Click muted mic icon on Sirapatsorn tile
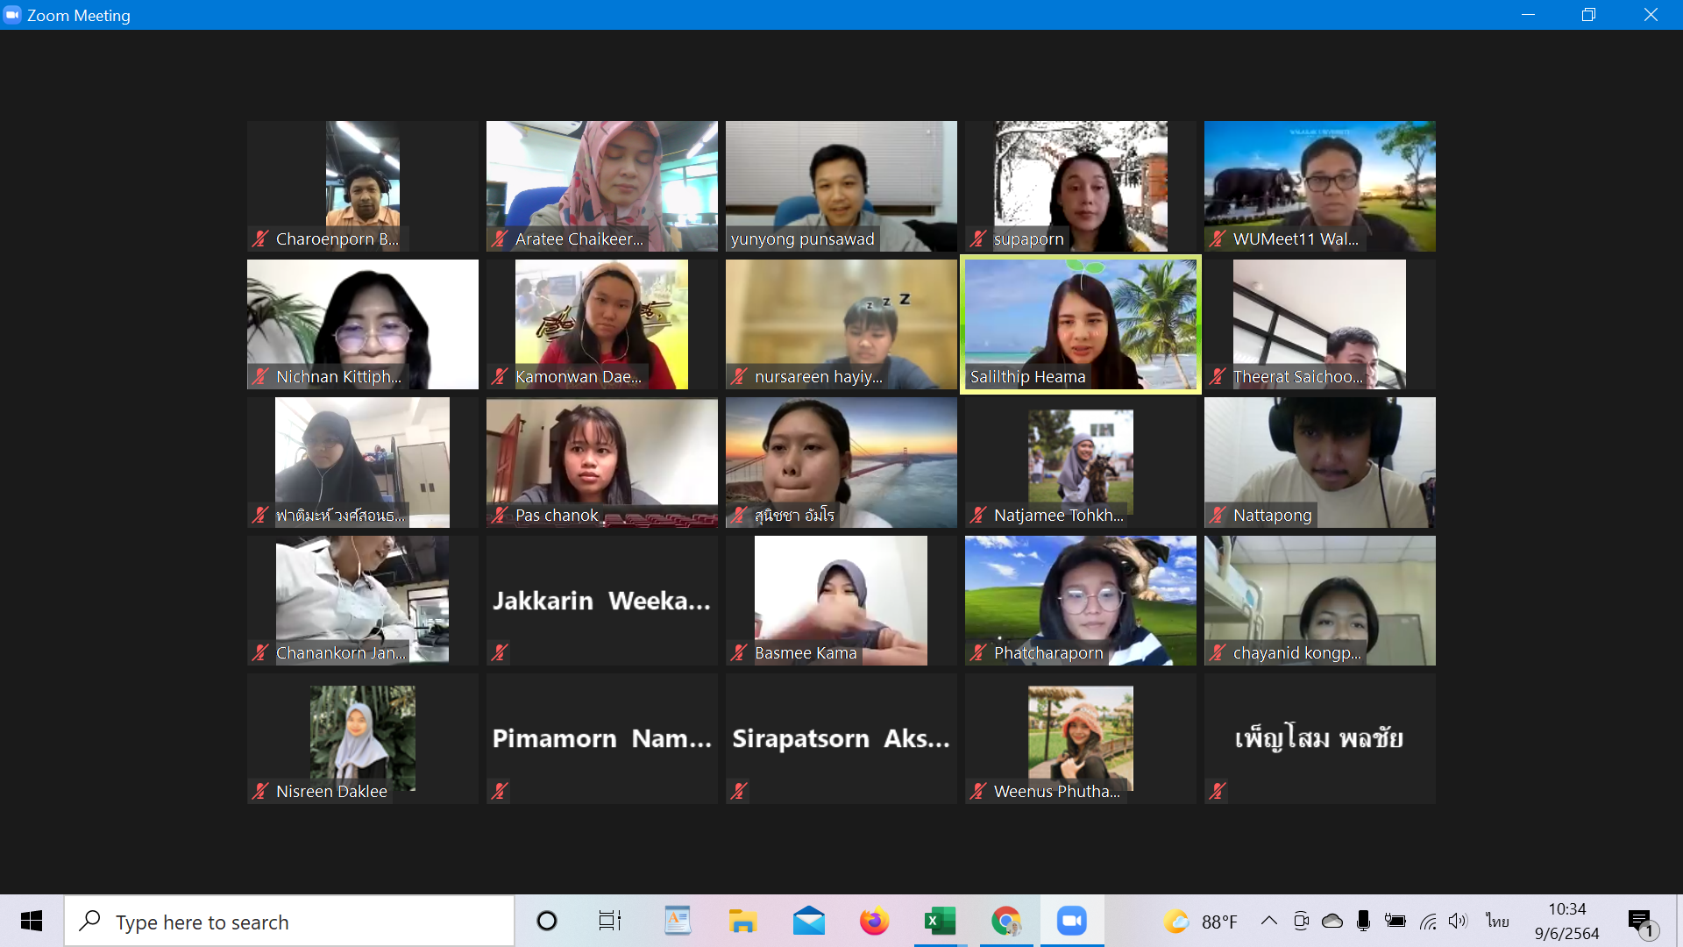The image size is (1683, 947). point(739,791)
